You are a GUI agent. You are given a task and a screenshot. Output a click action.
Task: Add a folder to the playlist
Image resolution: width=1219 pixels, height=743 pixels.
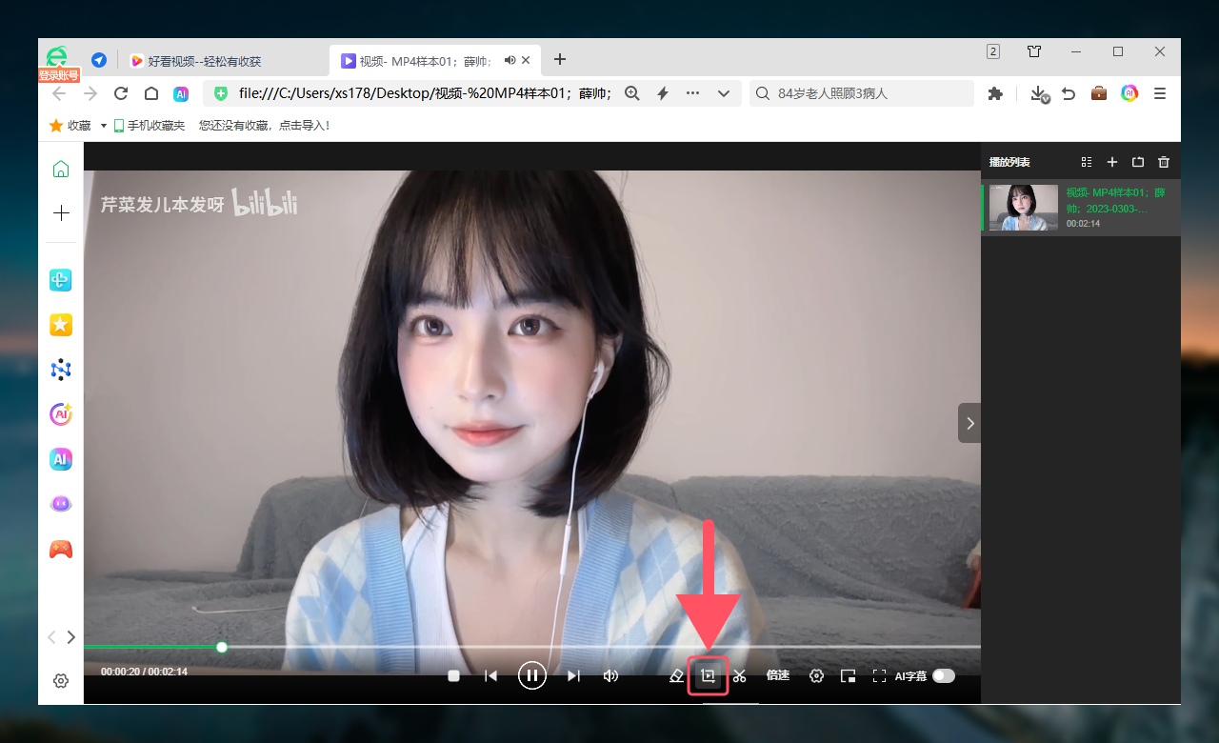[1137, 162]
